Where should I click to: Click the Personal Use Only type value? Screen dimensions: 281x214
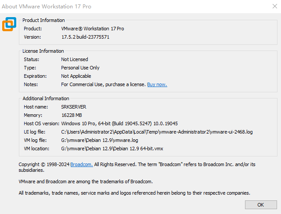click(x=80, y=68)
